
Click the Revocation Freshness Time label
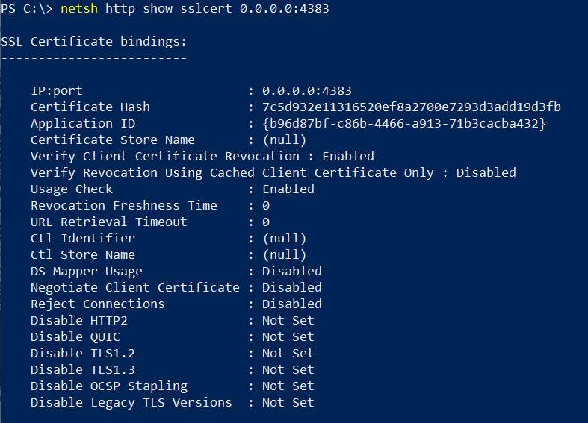[x=124, y=205]
